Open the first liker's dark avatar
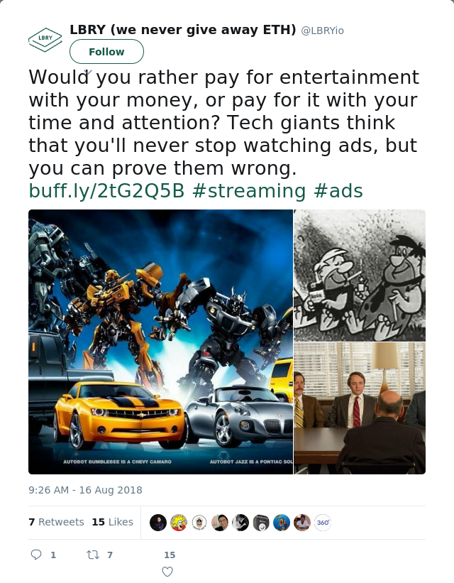Viewport: 454px width, 583px height. [158, 523]
